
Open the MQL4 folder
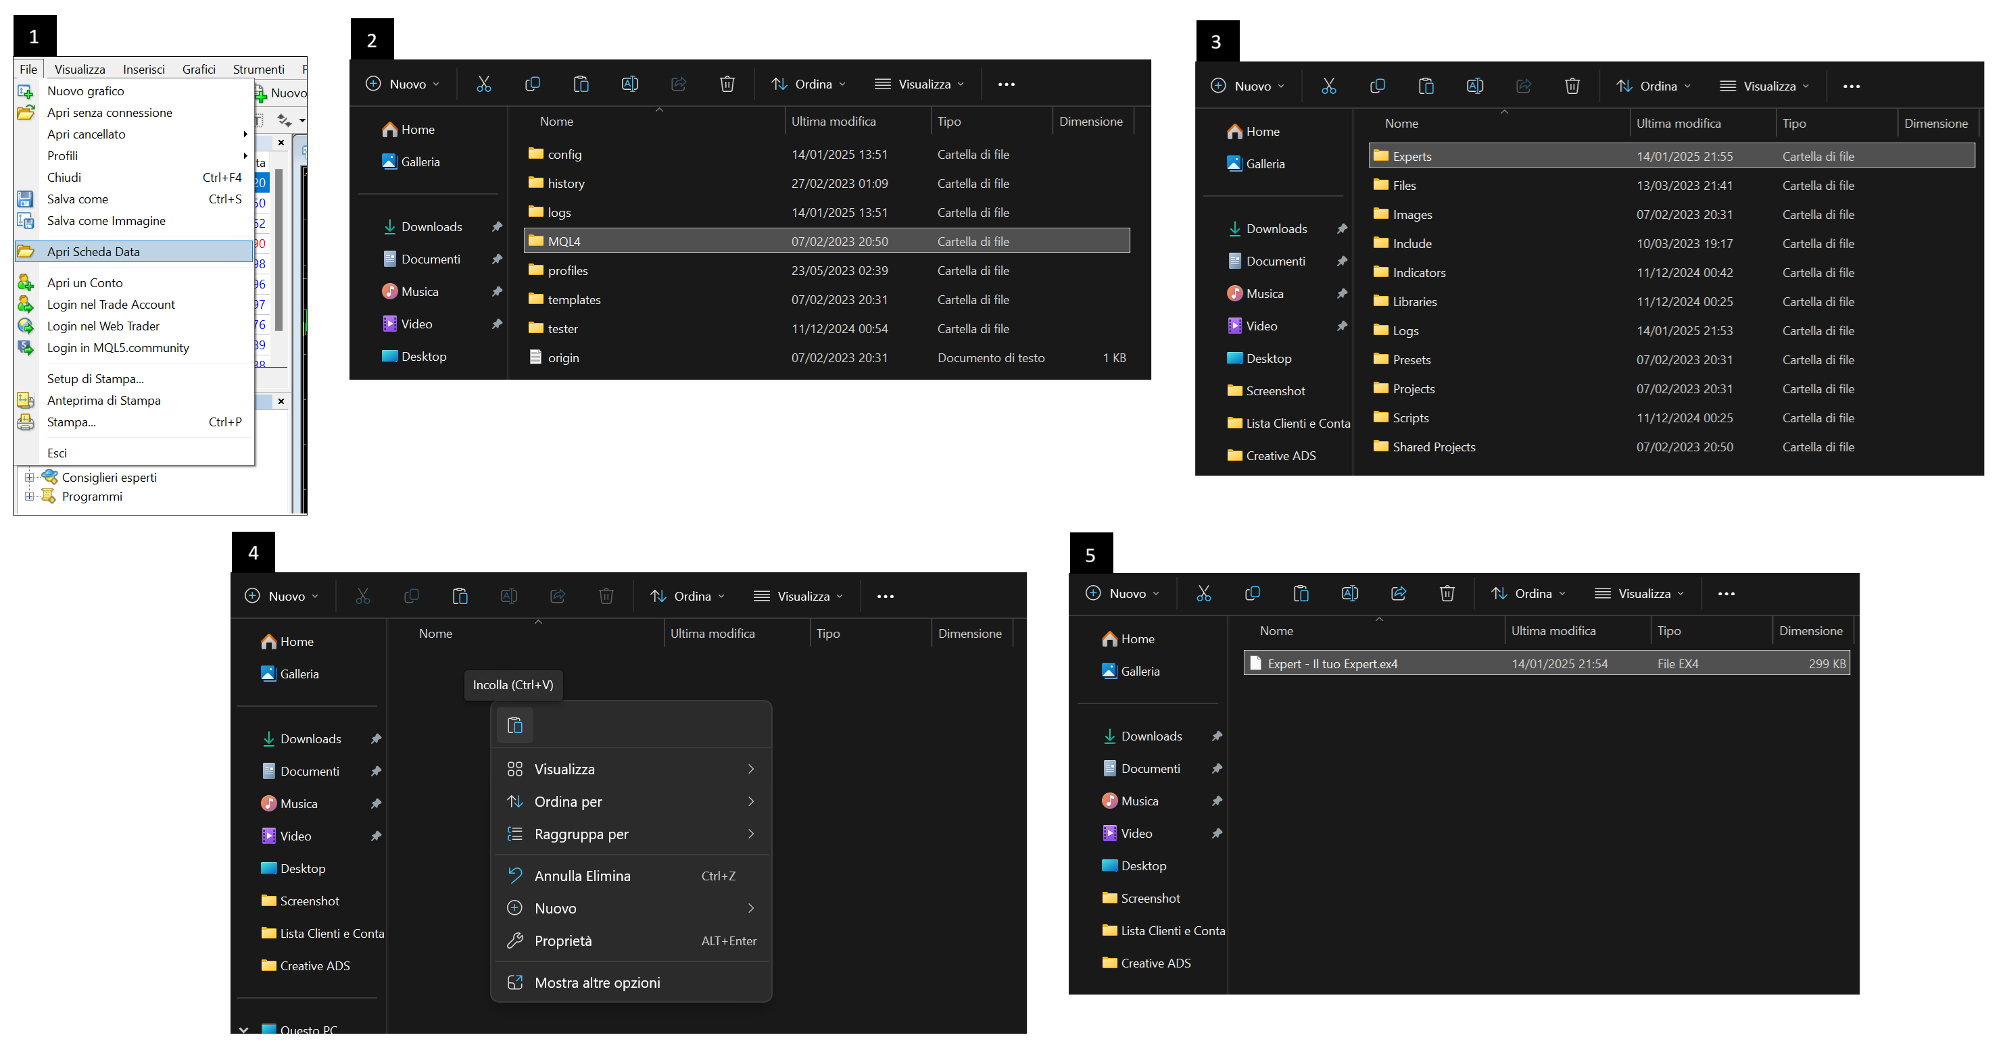(x=564, y=241)
